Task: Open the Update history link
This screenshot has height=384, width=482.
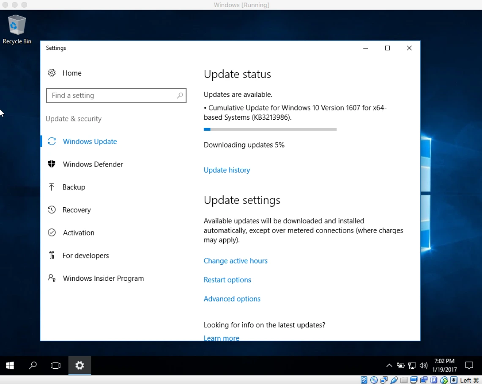Action: pyautogui.click(x=227, y=170)
